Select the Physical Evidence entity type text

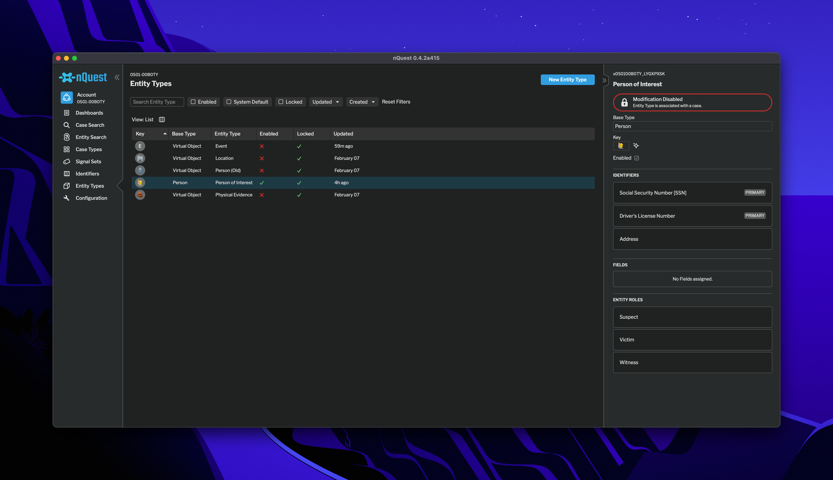(x=234, y=195)
